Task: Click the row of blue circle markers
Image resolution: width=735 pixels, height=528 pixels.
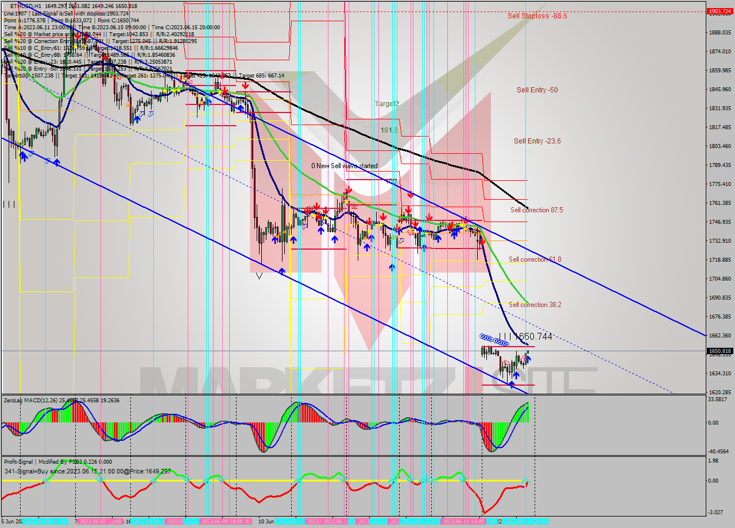Action: (494, 340)
